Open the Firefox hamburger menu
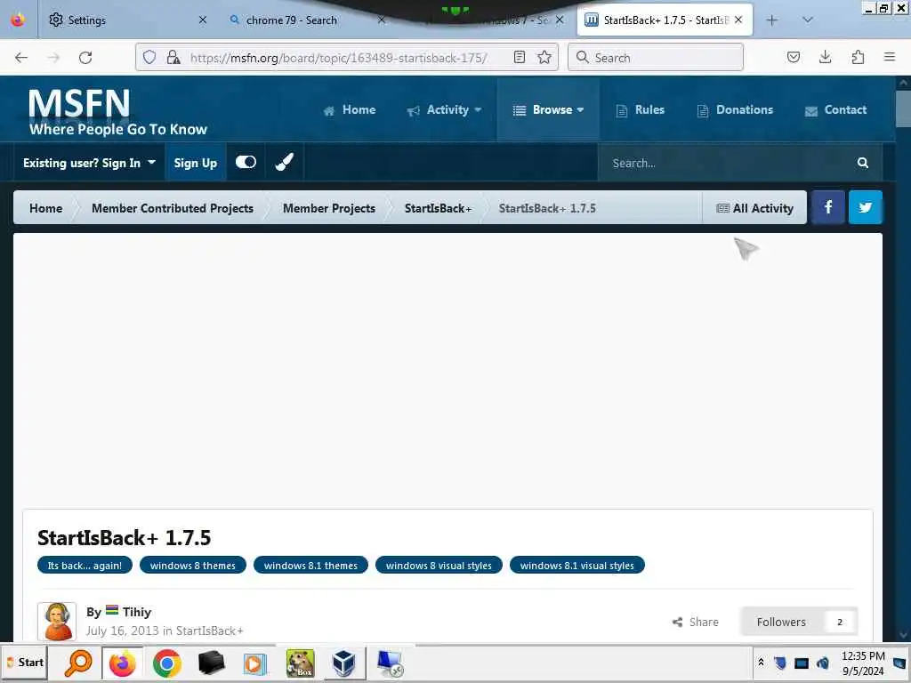This screenshot has height=683, width=911. point(890,57)
